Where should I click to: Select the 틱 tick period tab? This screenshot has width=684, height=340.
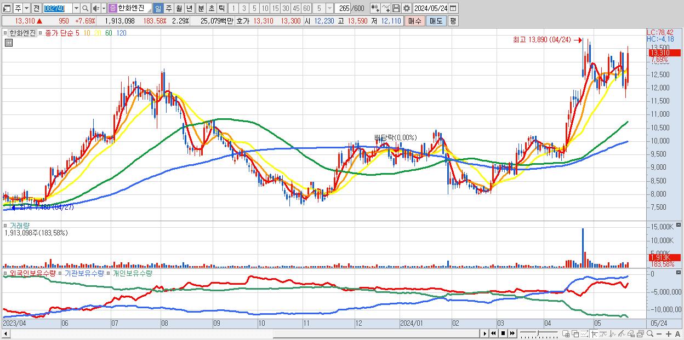click(221, 8)
